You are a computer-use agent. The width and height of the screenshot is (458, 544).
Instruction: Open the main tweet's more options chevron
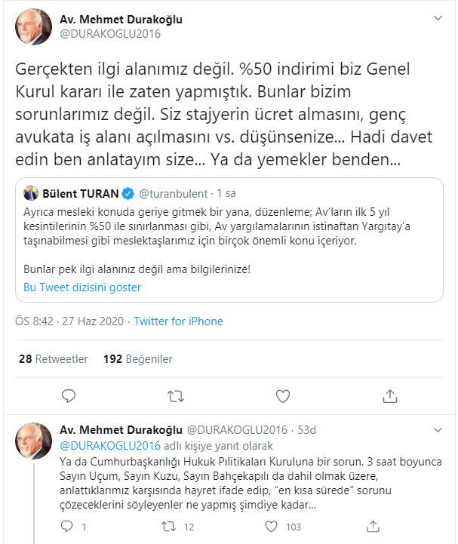point(438,18)
